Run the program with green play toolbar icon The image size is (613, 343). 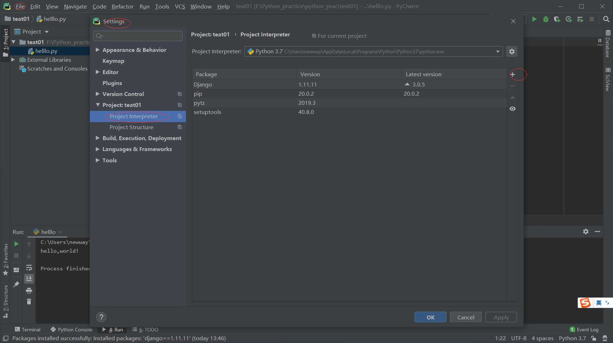coord(534,19)
